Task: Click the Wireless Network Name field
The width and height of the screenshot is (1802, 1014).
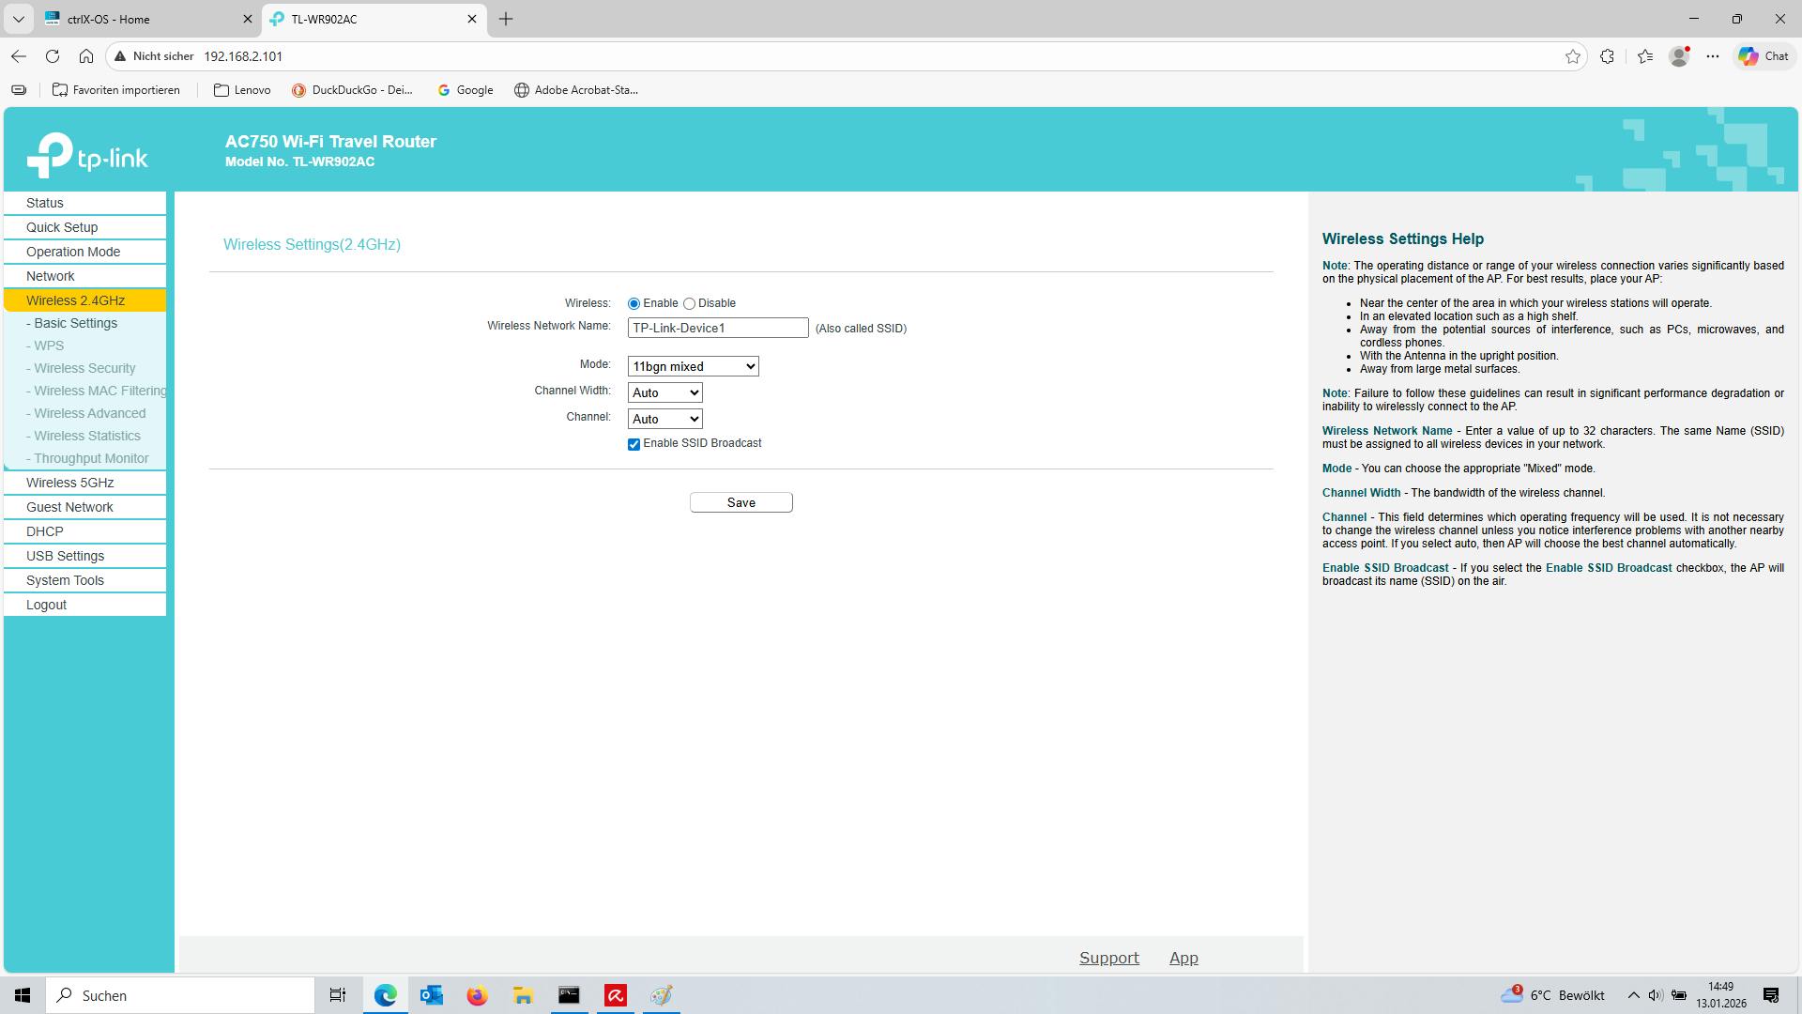Action: click(x=717, y=328)
